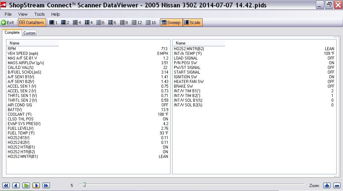Select the ACCEL SEN 1 (V) row
The image size is (343, 191).
click(88, 86)
